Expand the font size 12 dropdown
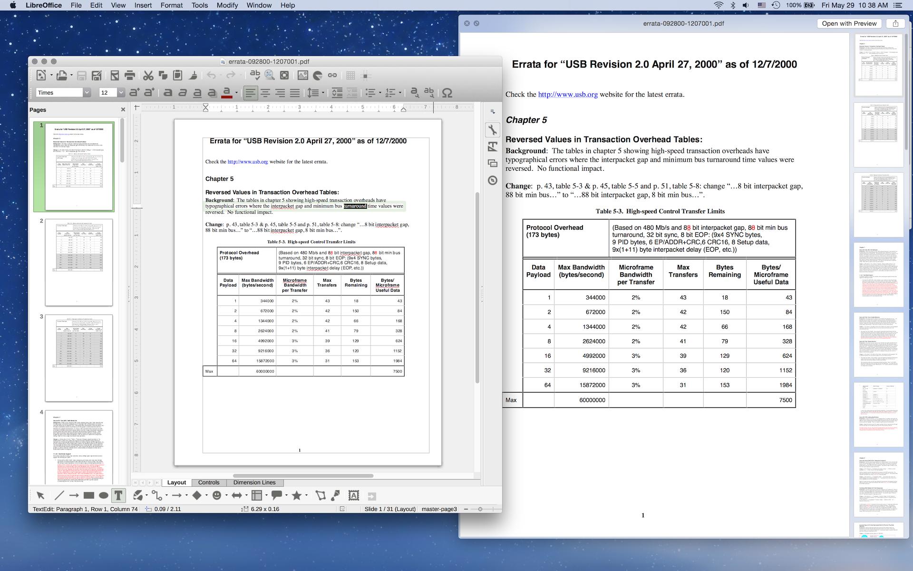The height and width of the screenshot is (571, 913). click(x=121, y=93)
